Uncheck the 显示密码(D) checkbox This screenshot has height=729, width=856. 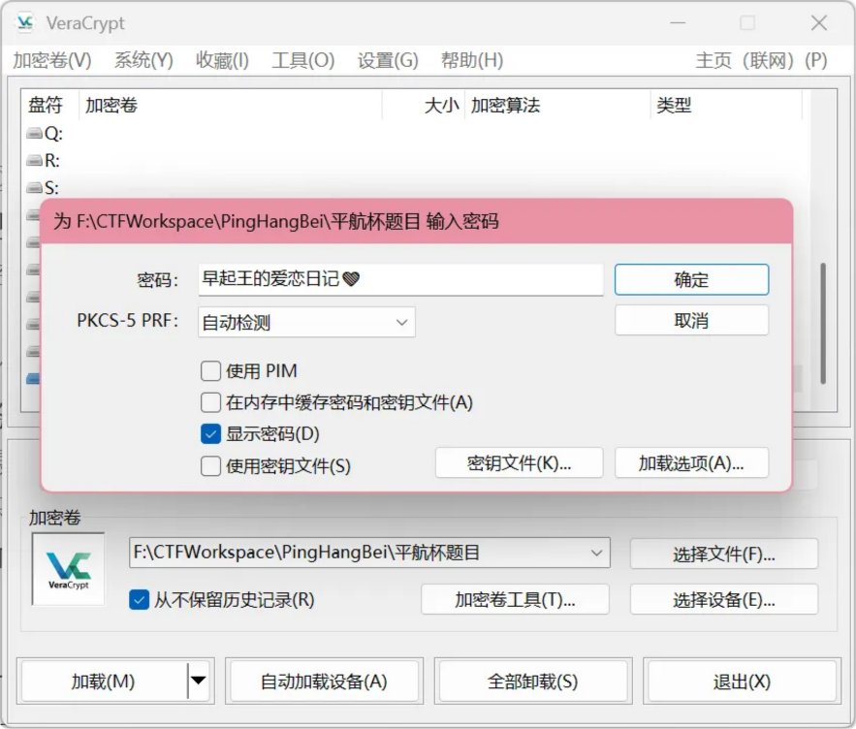pyautogui.click(x=210, y=434)
